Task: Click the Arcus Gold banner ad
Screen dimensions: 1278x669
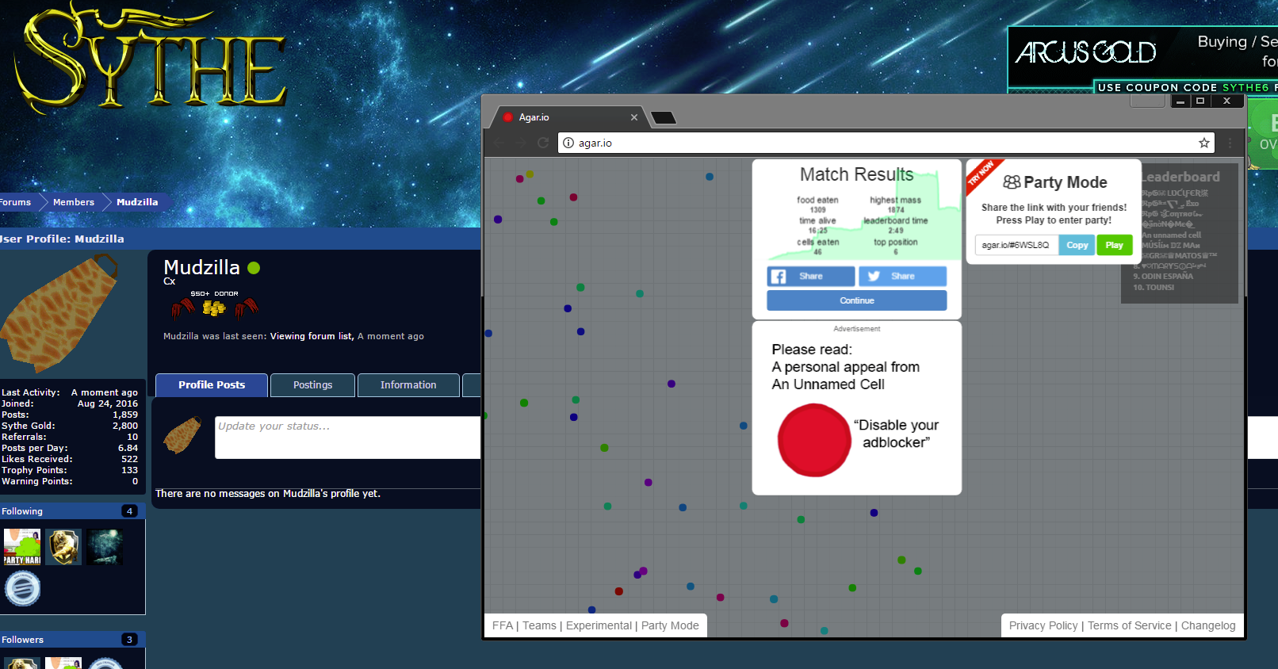Action: [1142, 60]
